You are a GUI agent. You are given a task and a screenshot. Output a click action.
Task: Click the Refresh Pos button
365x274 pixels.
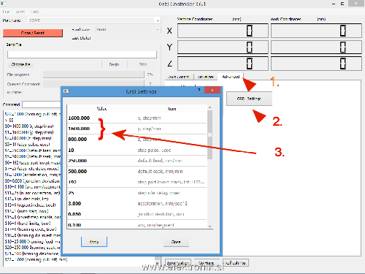[x=235, y=263]
